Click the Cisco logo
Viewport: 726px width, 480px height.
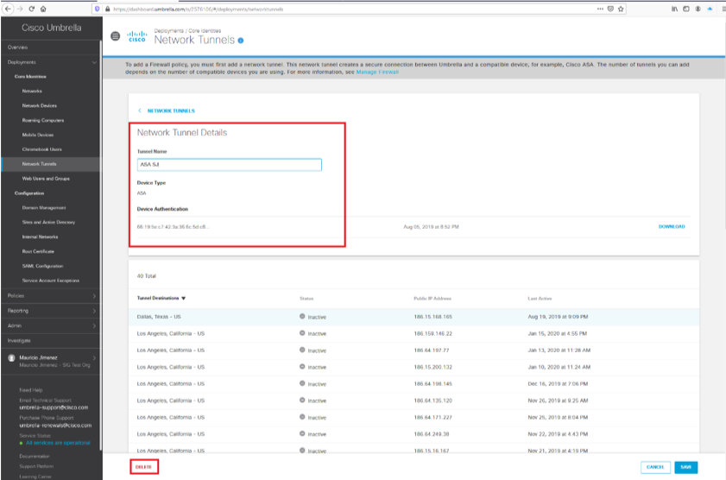click(x=137, y=36)
